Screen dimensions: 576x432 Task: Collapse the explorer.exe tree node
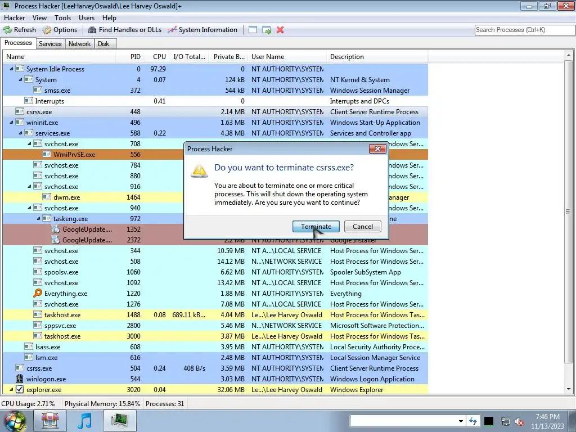click(x=11, y=389)
